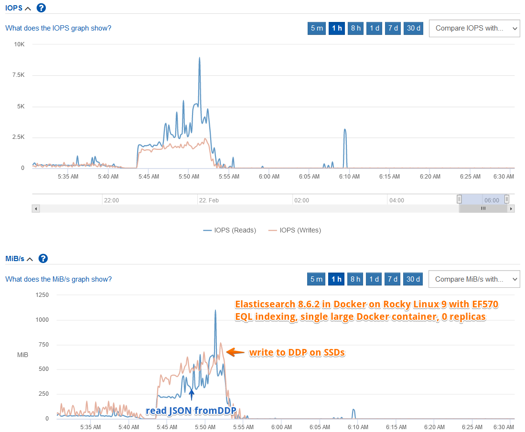The width and height of the screenshot is (525, 432).
Task: Select the 1 d range for IOPS graph
Action: pyautogui.click(x=375, y=28)
